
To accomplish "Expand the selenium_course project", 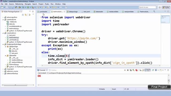I will click(x=3, y=71).
